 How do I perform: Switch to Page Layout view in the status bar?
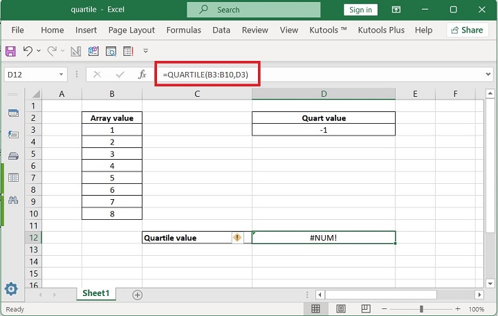pos(340,309)
